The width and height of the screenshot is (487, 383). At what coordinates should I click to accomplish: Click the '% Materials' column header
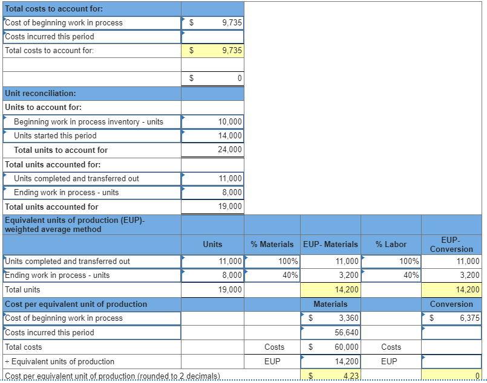point(272,245)
